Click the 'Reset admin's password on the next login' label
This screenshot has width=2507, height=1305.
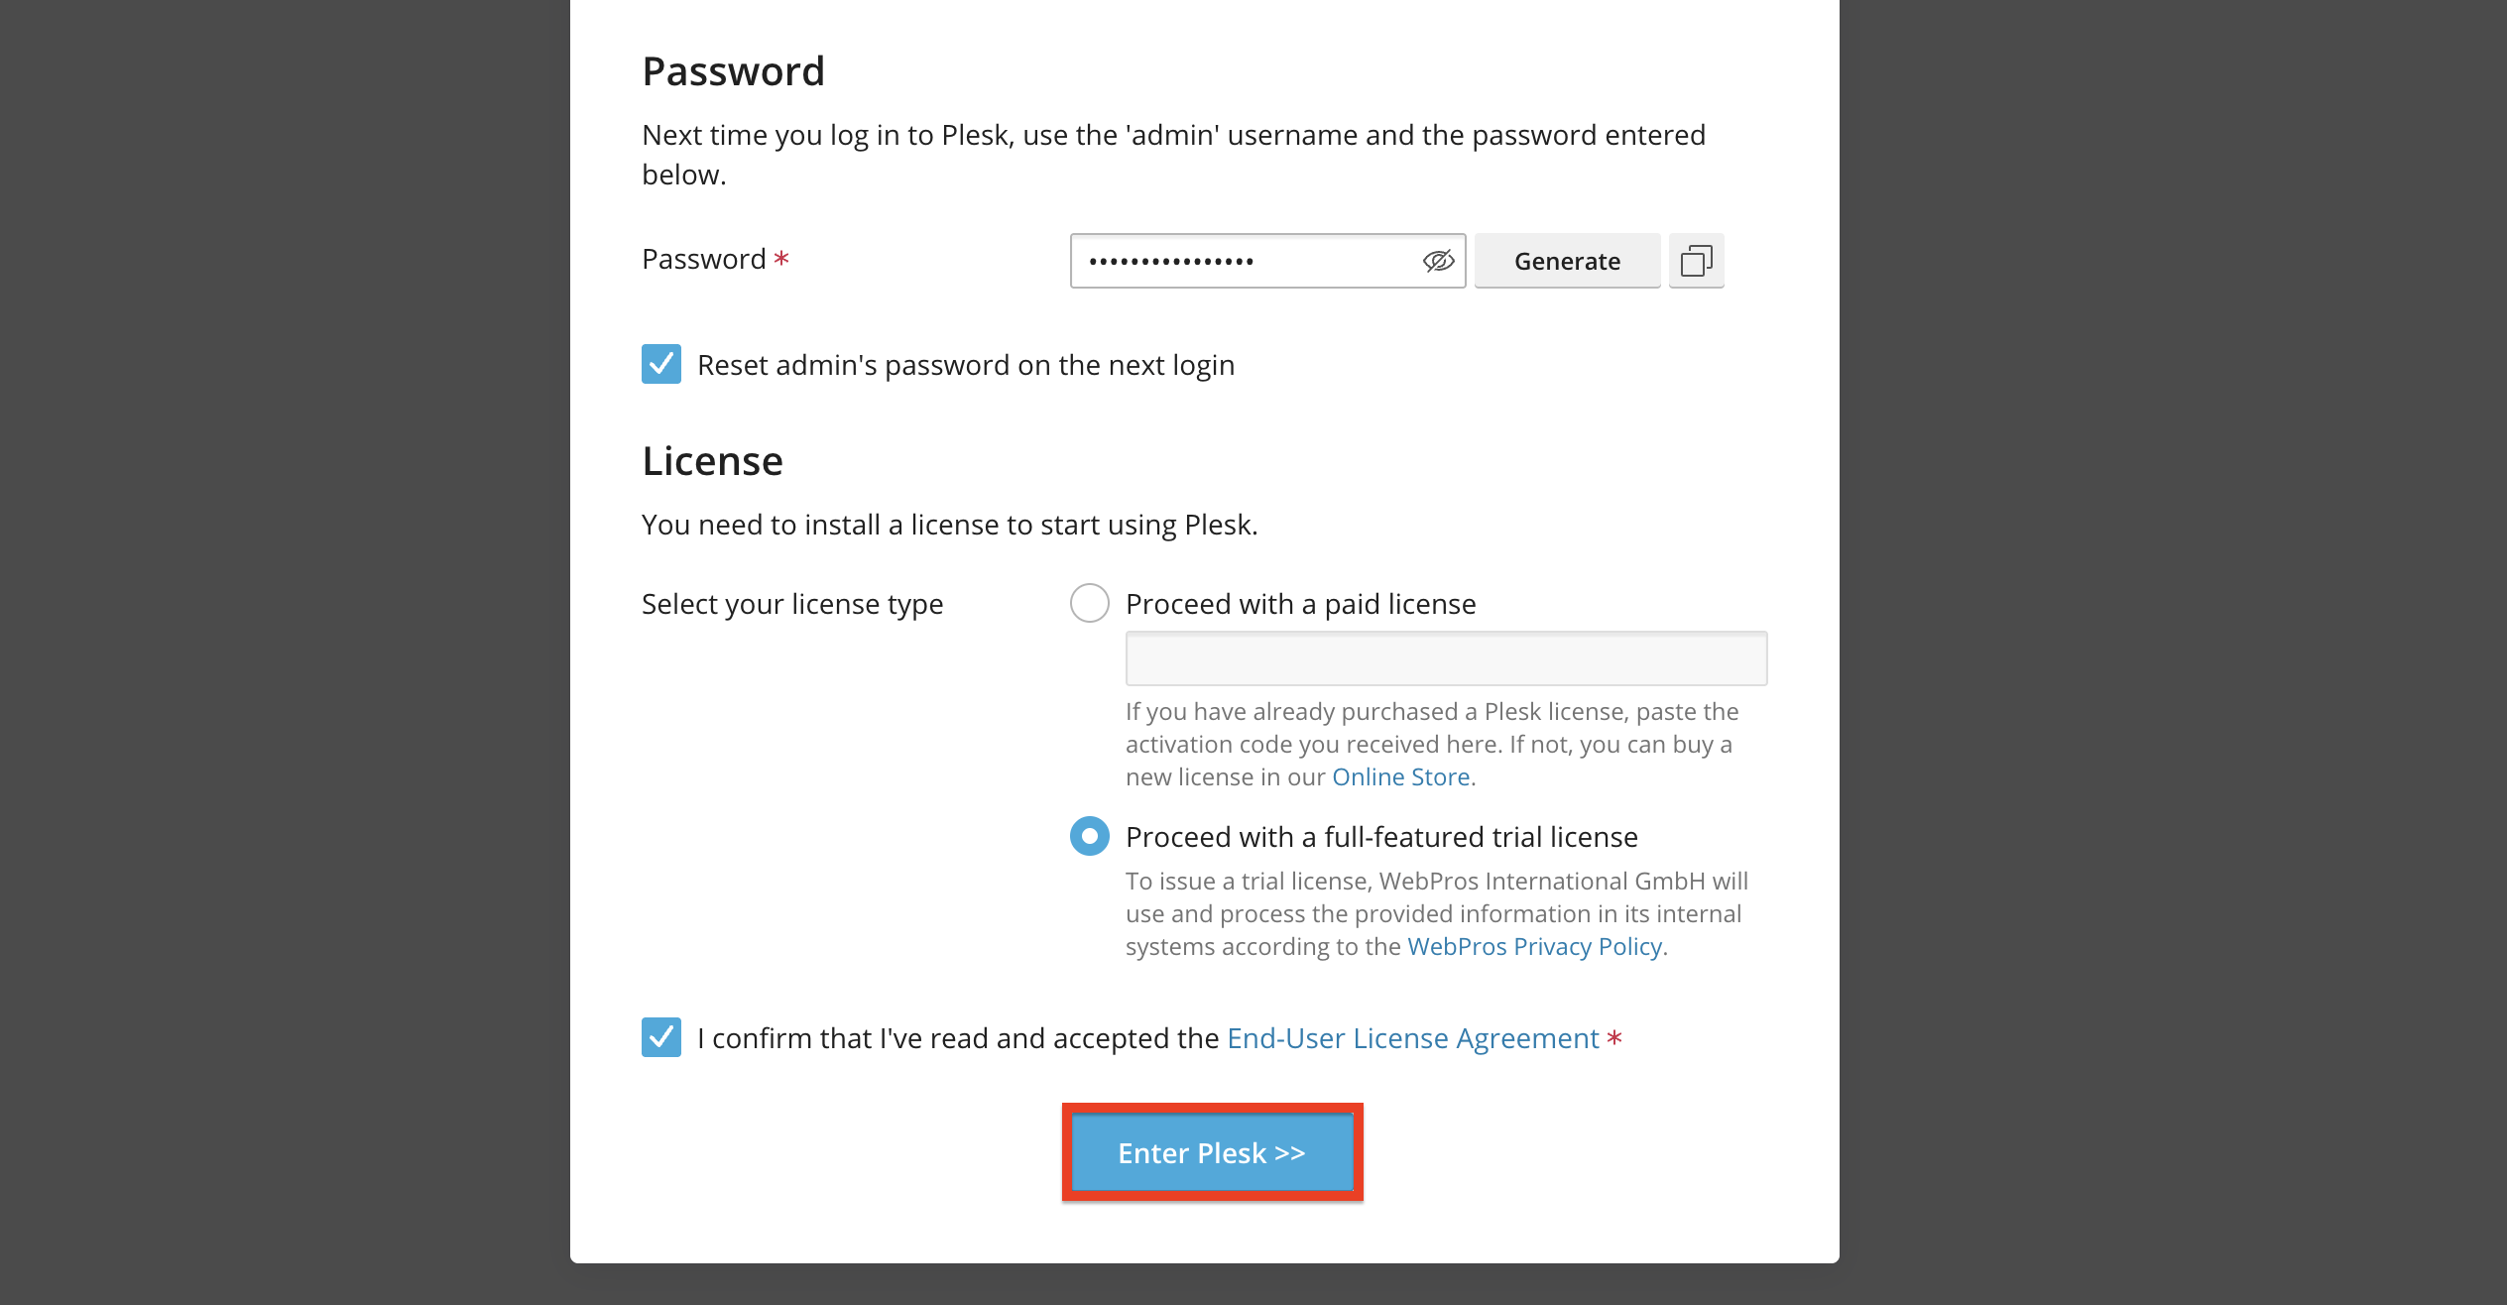(x=965, y=365)
